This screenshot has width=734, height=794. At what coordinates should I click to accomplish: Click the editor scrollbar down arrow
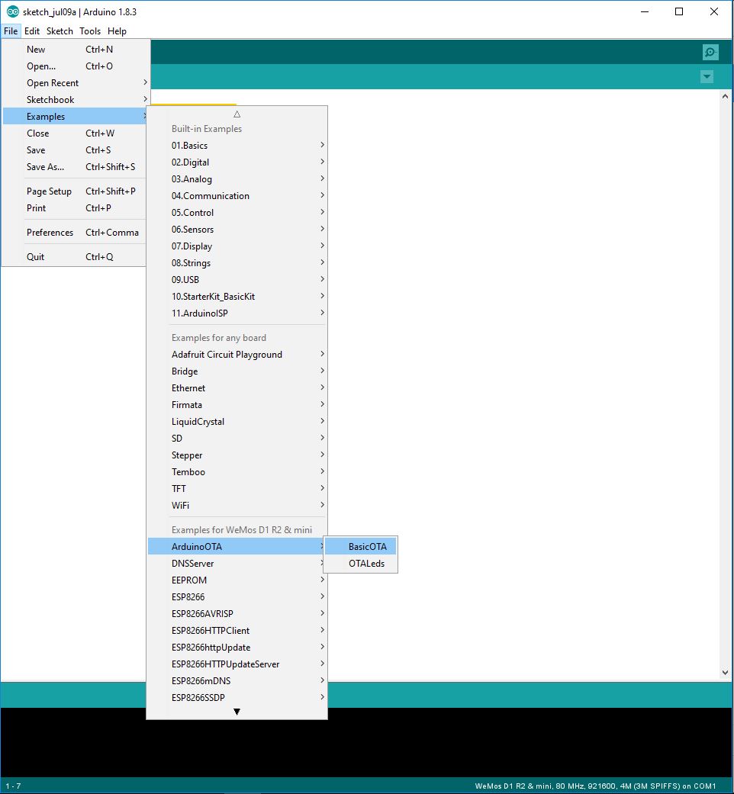point(725,673)
